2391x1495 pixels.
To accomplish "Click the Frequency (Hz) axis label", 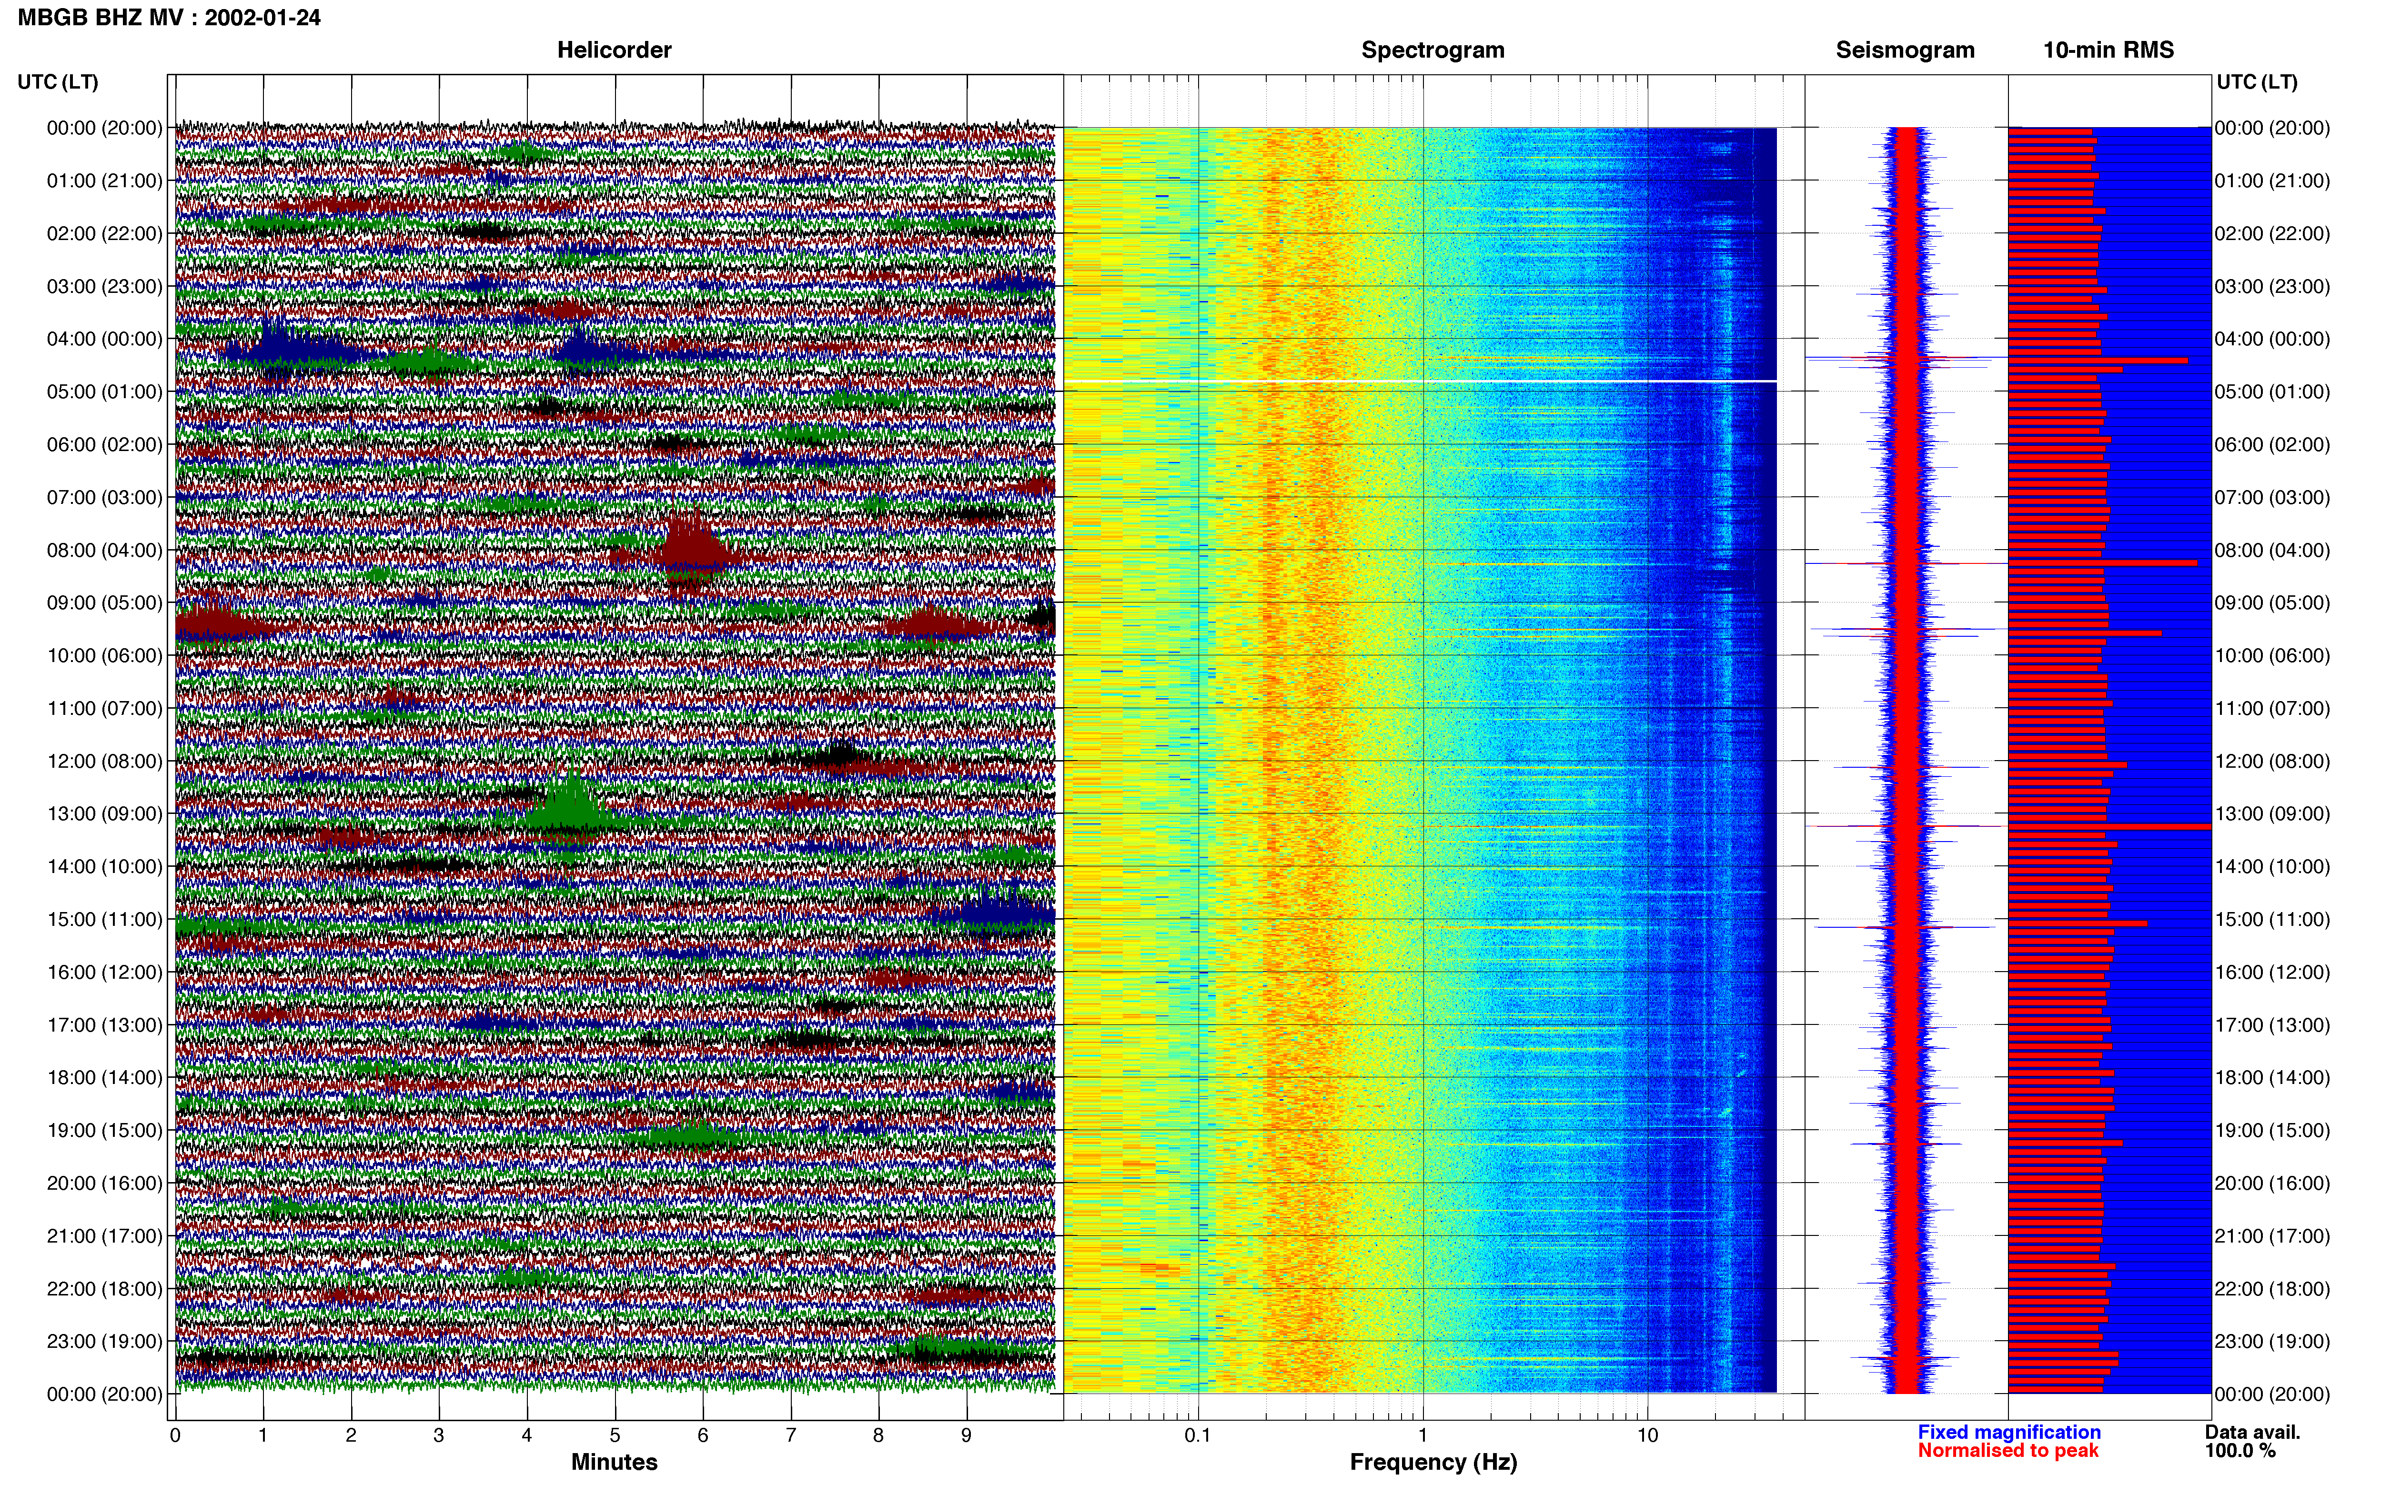I will 1433,1461.
